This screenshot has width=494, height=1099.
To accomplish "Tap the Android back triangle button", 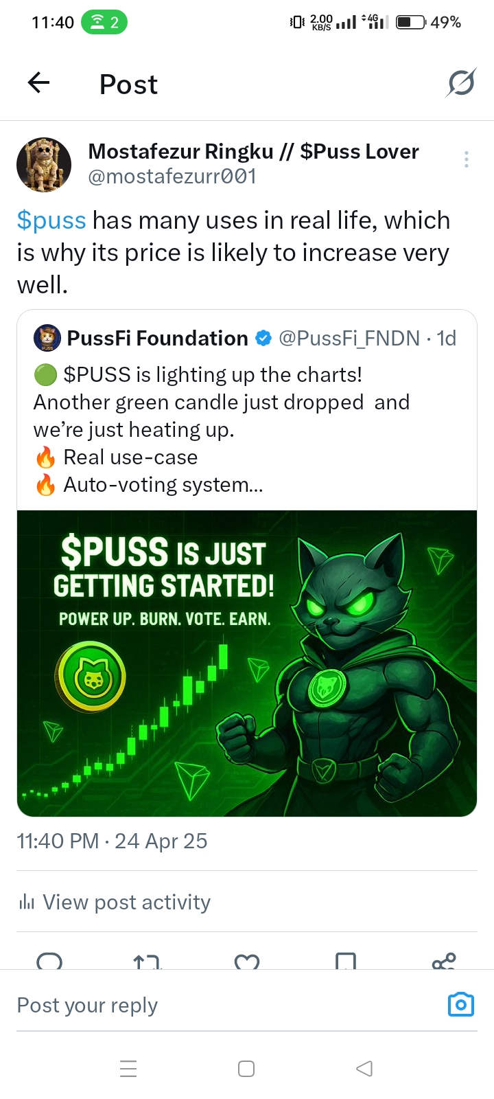I will point(364,1069).
